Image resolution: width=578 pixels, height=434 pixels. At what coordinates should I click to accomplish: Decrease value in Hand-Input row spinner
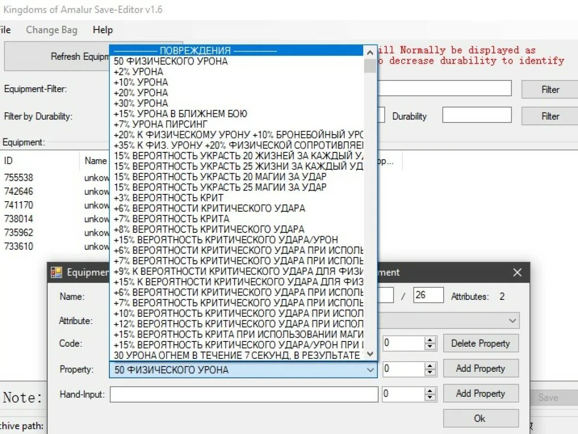430,398
